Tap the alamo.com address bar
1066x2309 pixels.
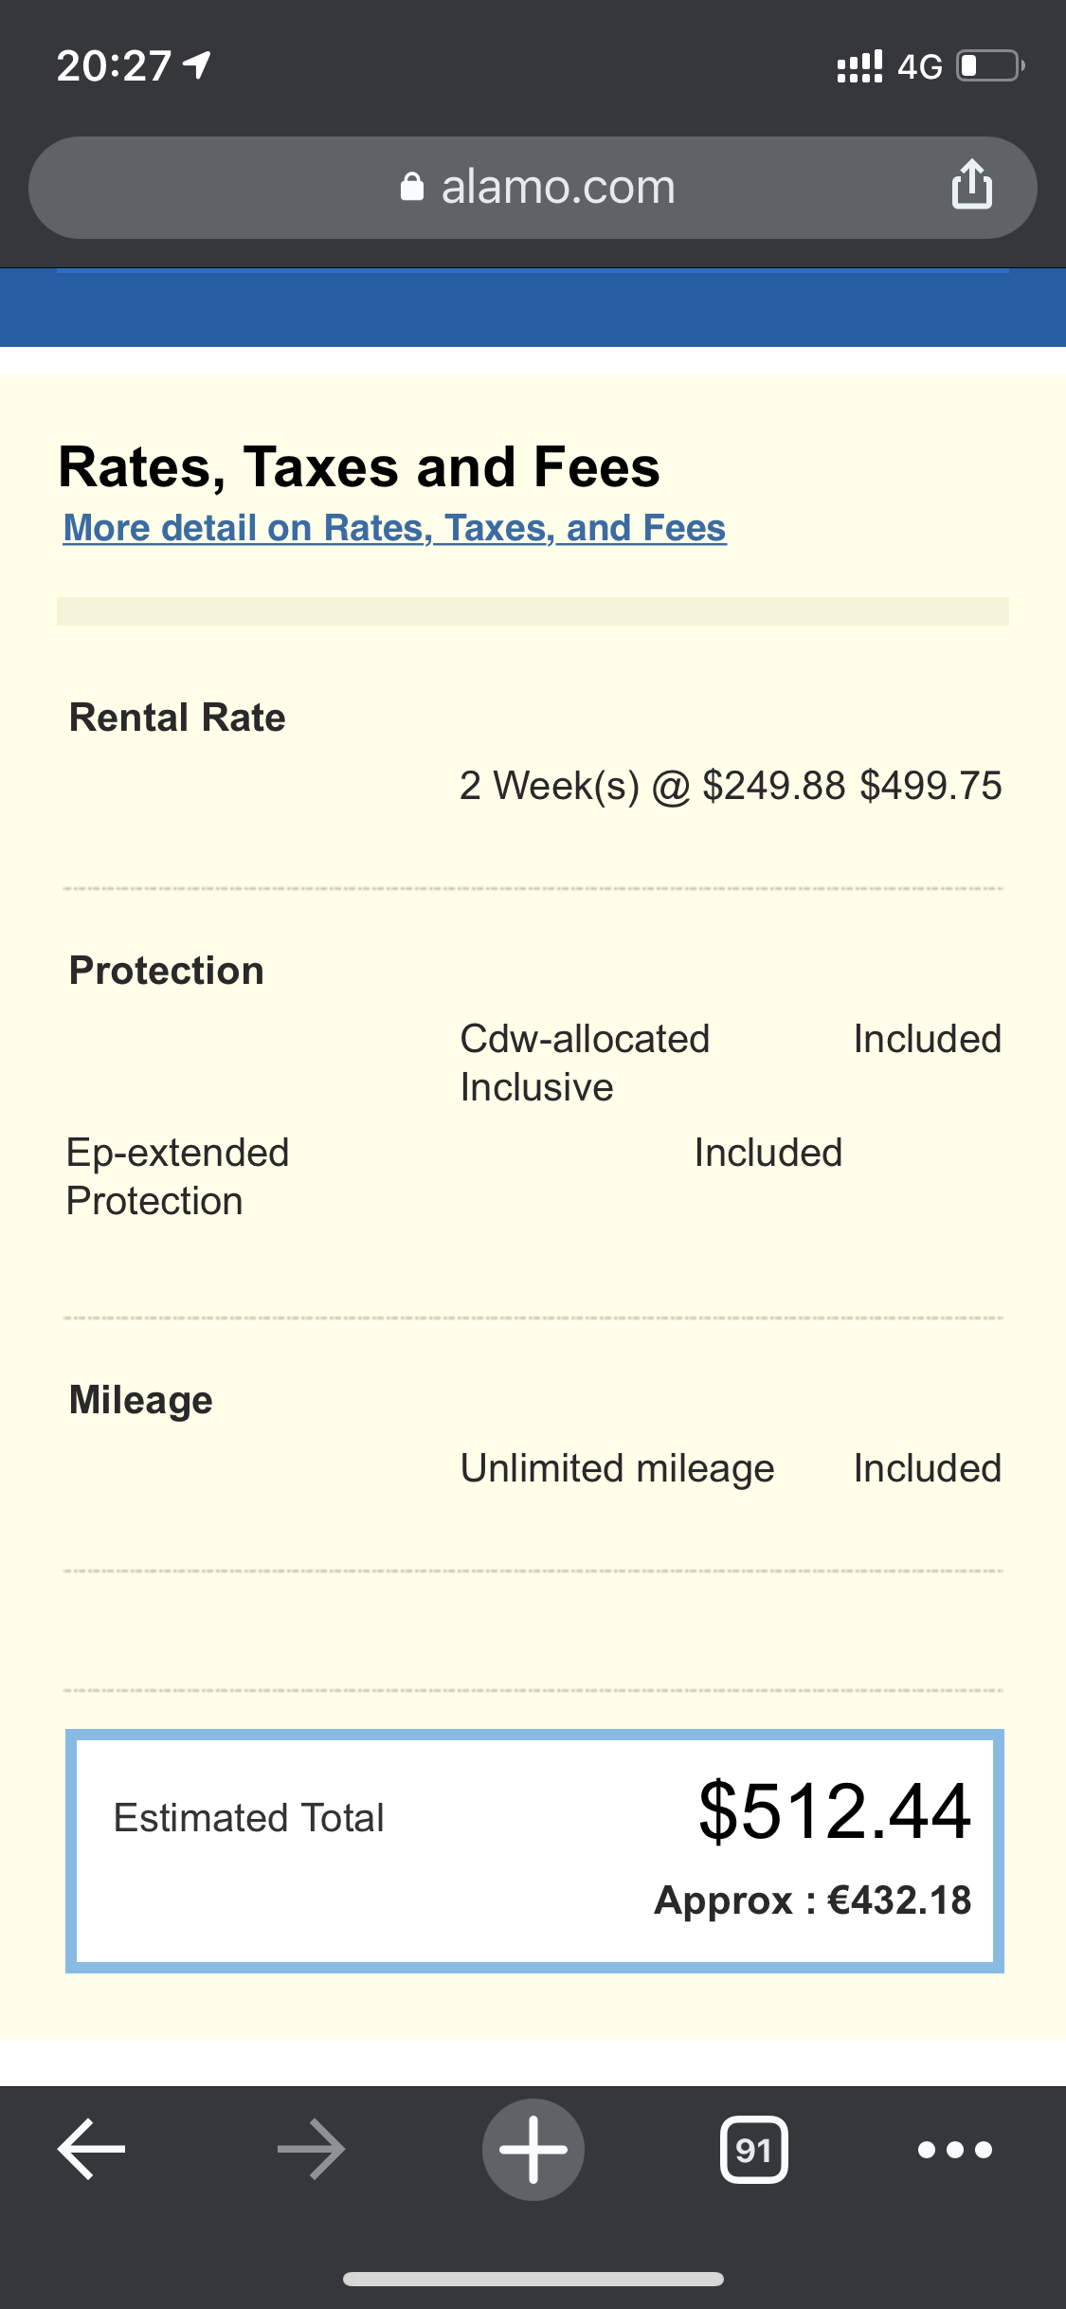(x=557, y=187)
